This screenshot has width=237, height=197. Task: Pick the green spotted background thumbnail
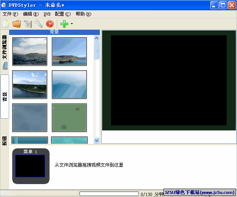69,118
